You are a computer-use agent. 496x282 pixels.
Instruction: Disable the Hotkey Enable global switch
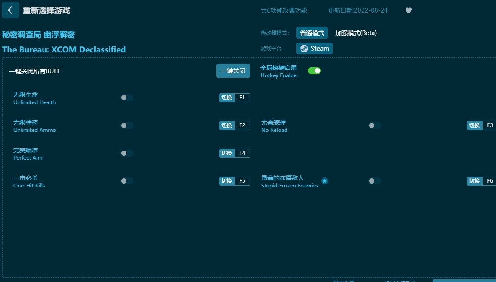[314, 70]
